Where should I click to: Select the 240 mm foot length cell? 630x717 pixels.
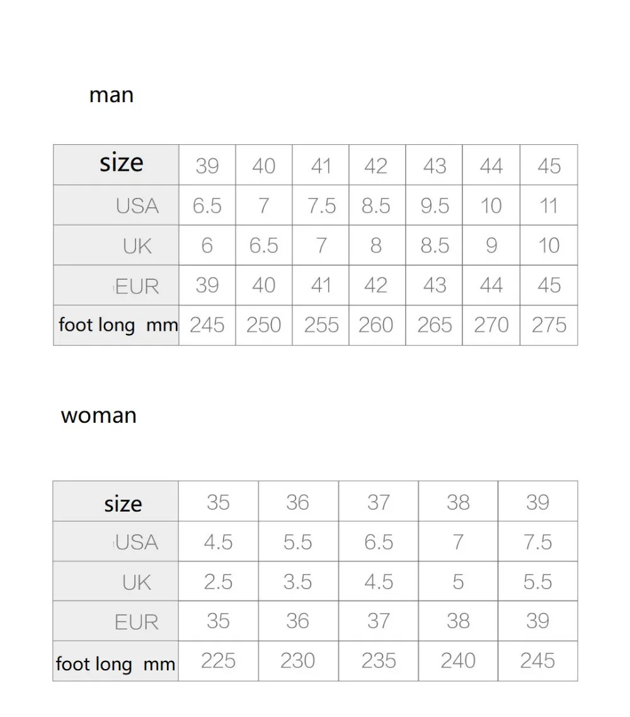pos(458,661)
